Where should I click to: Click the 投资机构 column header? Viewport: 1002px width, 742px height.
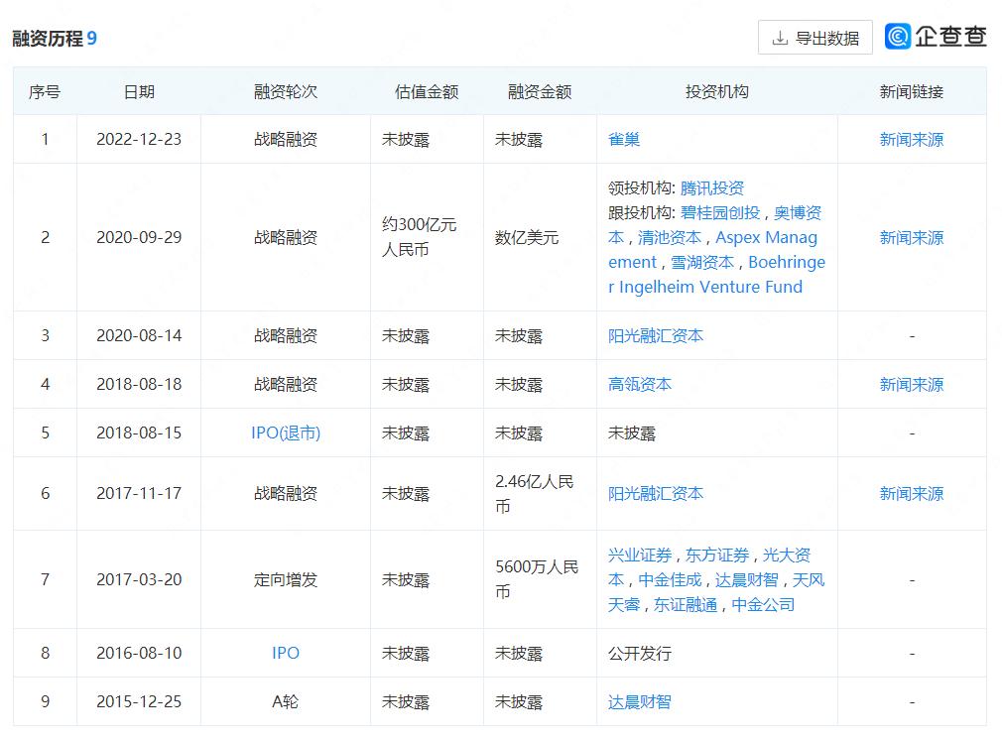(x=717, y=91)
